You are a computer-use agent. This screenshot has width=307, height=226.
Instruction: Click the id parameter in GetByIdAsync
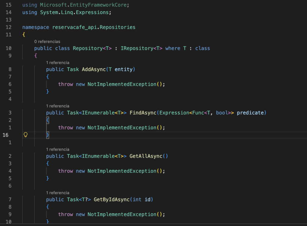148,200
